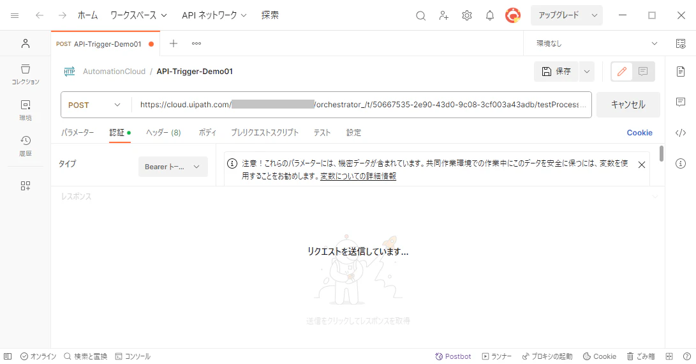696x364 pixels.
Task: Expand API ネットワーク dropdown menu
Action: (214, 15)
